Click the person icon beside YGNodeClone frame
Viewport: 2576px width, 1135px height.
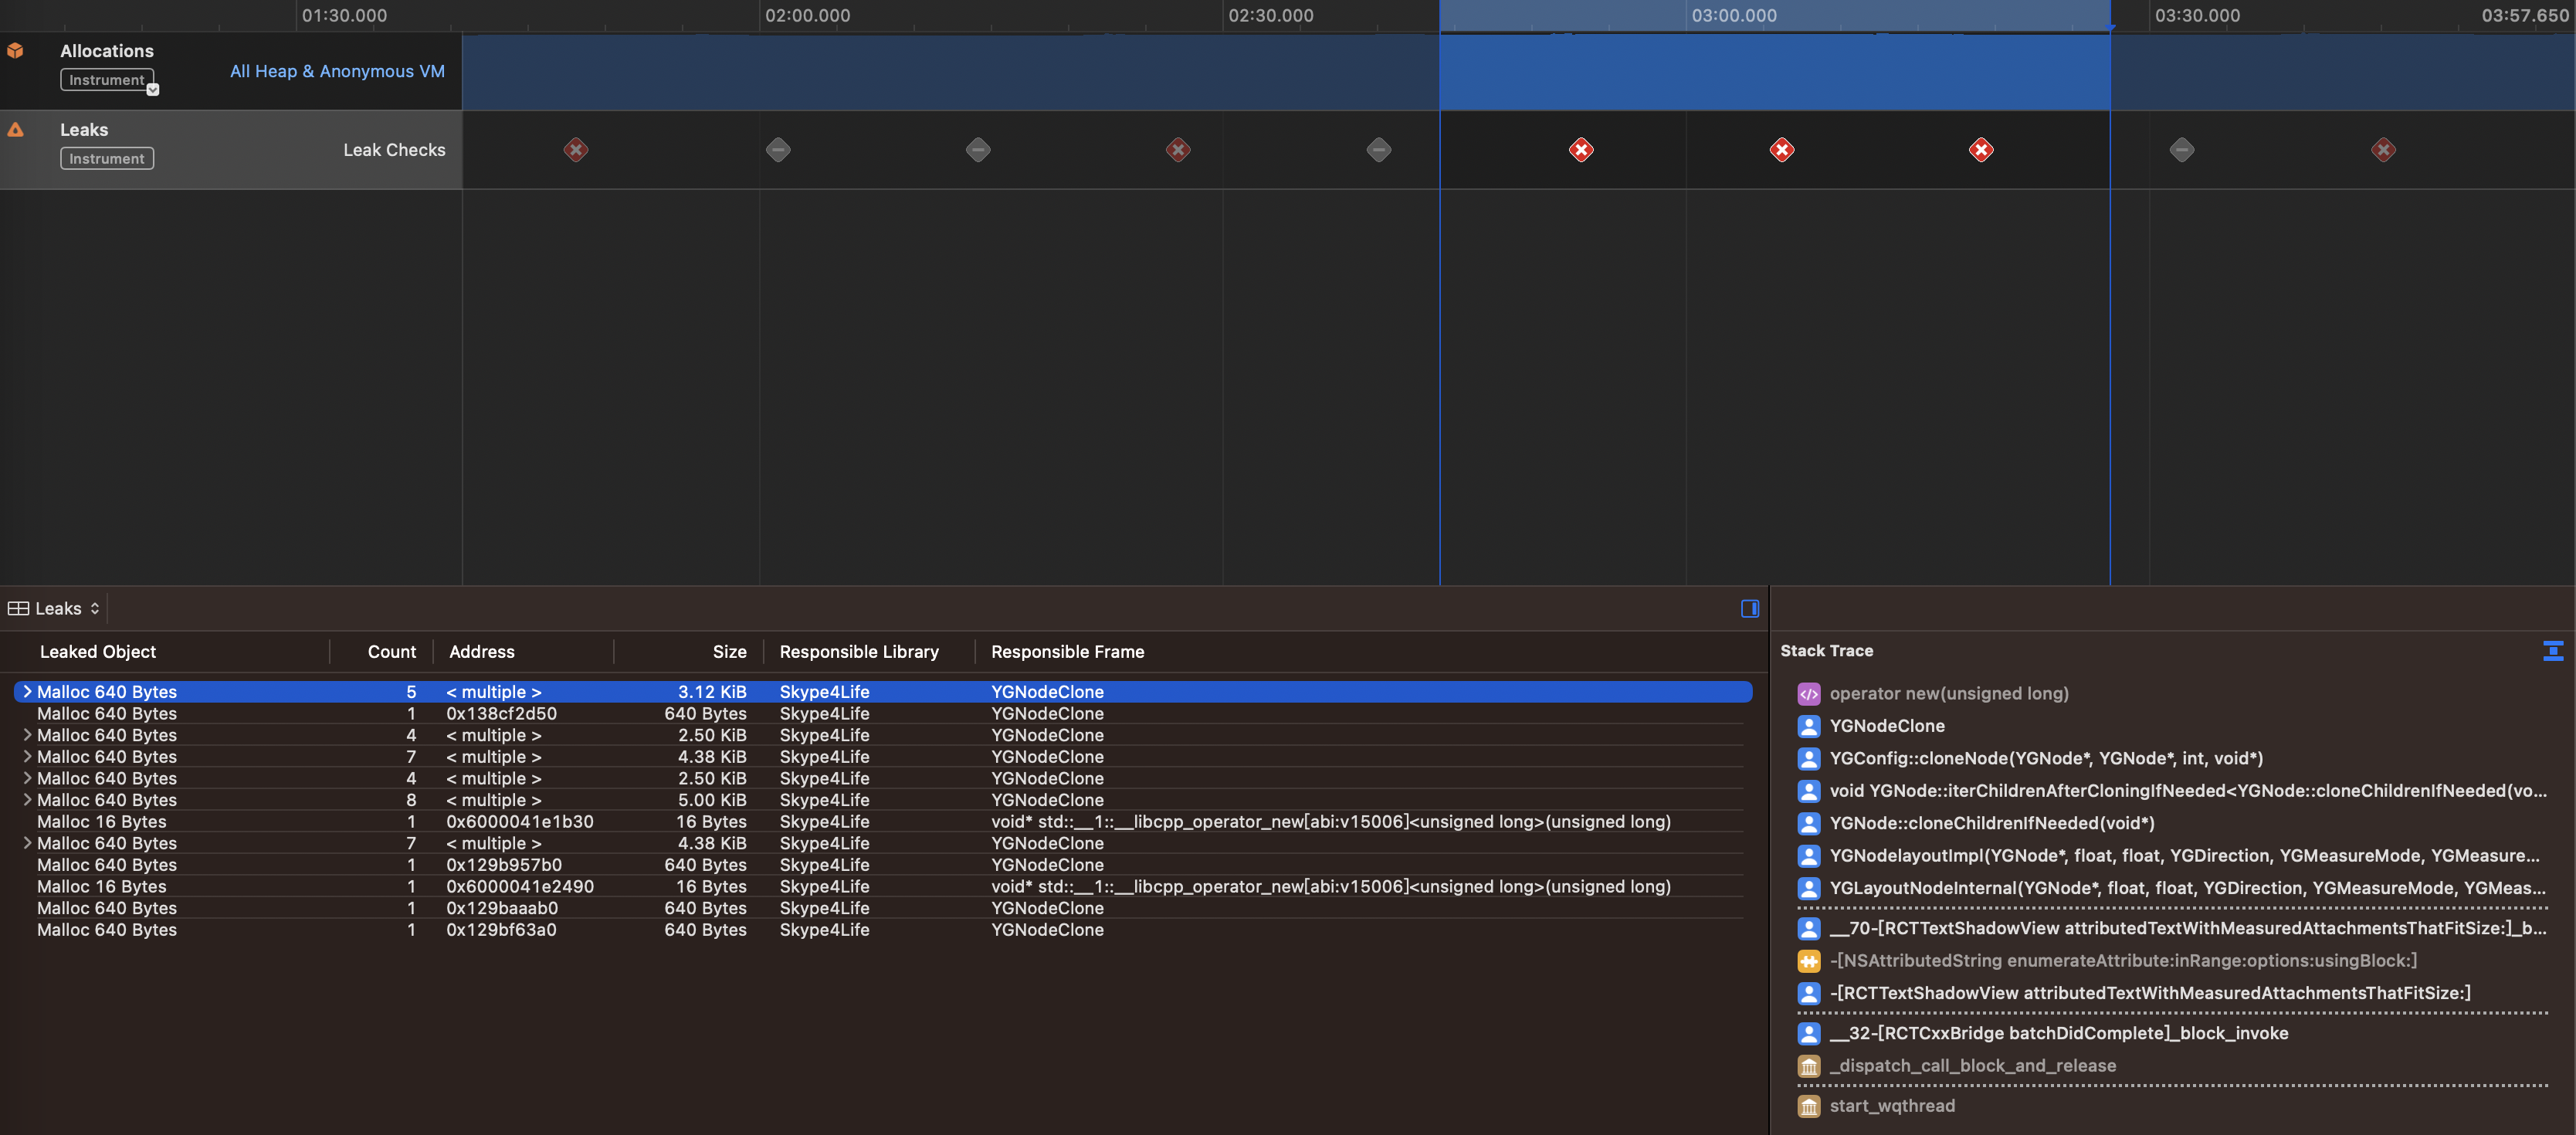click(x=1809, y=726)
